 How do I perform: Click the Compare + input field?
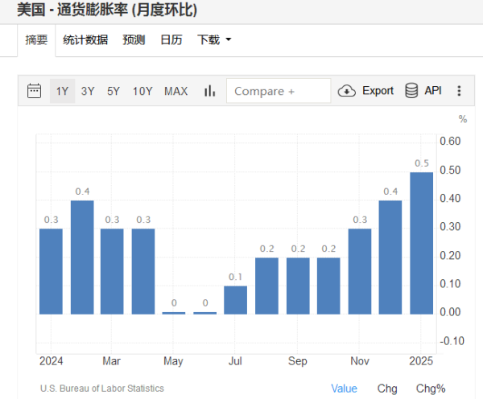pyautogui.click(x=279, y=91)
